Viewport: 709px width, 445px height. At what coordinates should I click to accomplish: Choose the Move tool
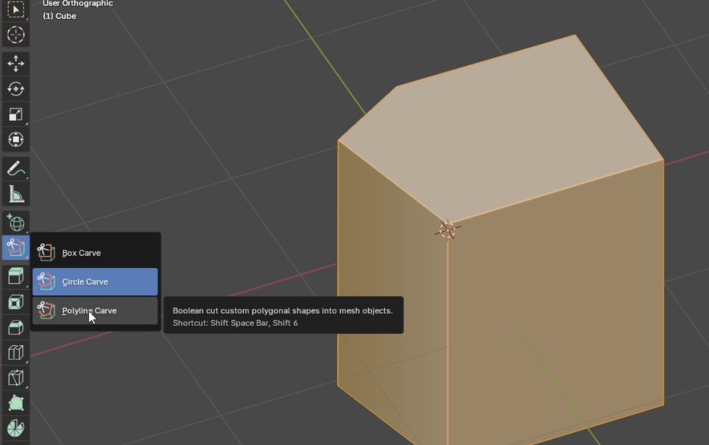tap(16, 64)
